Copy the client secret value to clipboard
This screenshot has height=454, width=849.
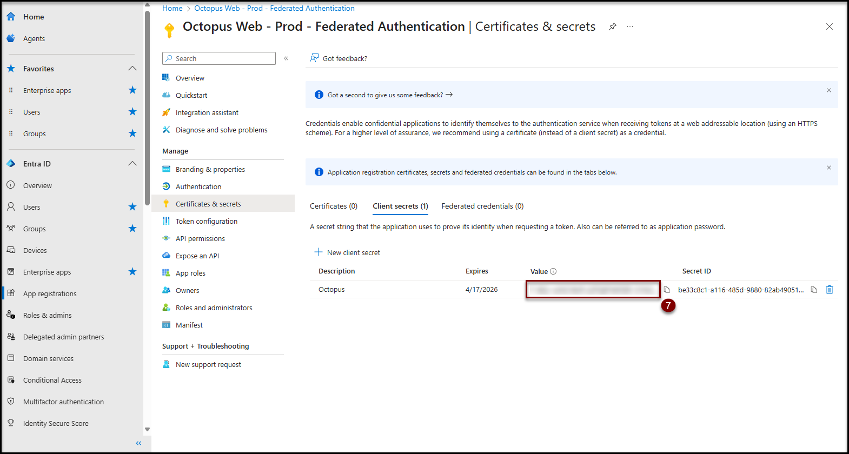click(667, 290)
